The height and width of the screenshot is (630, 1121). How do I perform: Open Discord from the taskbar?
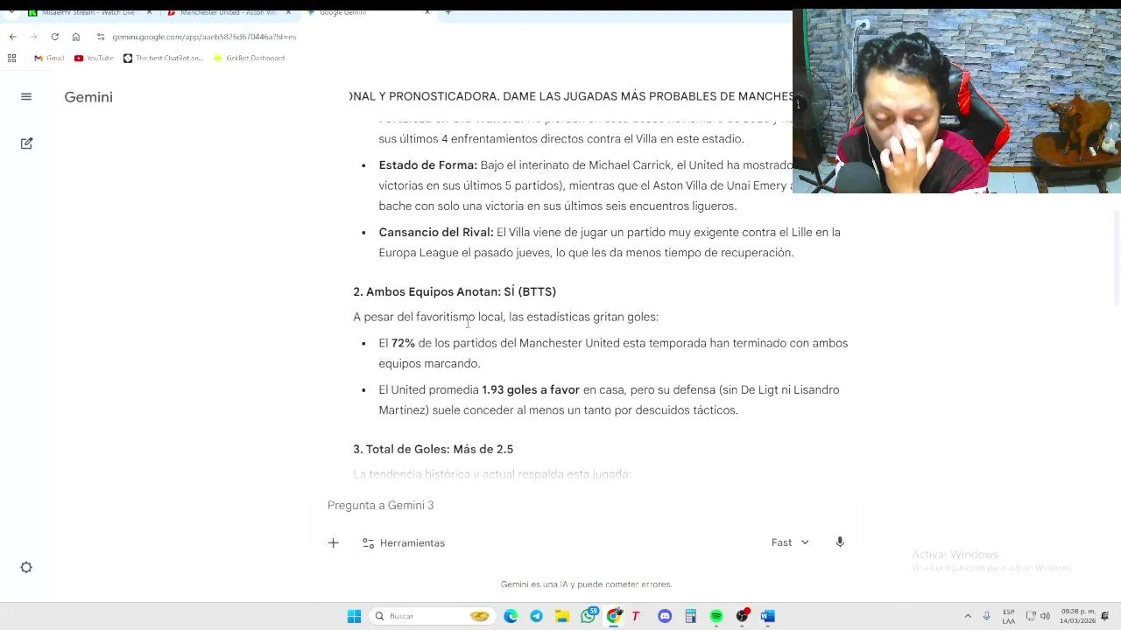[x=665, y=616]
